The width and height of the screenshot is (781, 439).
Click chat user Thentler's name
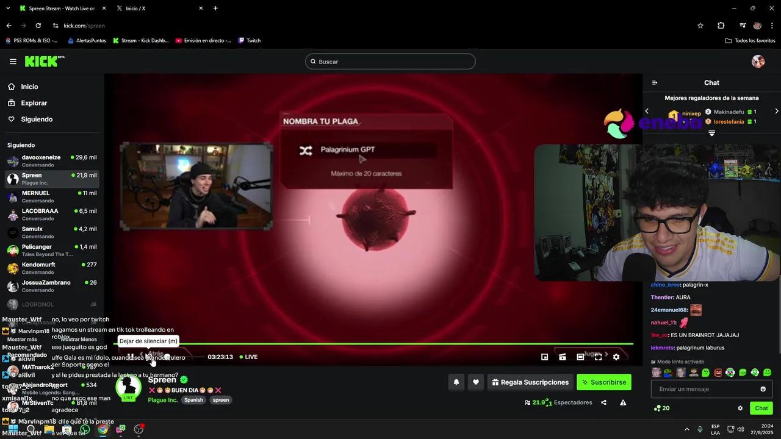[x=661, y=298]
